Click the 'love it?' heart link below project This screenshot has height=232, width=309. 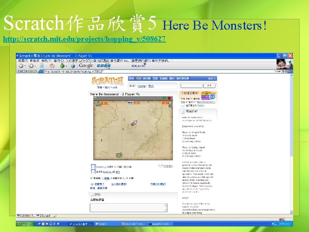(x=99, y=184)
